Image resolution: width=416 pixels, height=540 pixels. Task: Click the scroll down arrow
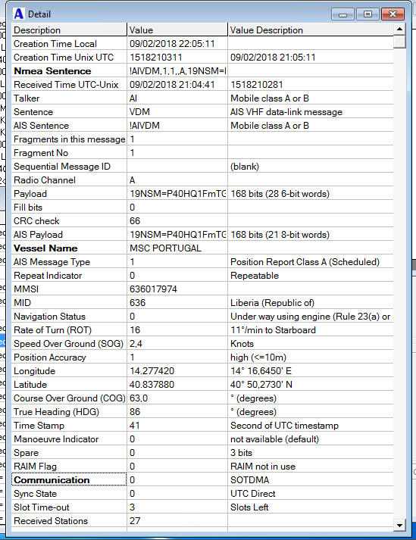(399, 526)
